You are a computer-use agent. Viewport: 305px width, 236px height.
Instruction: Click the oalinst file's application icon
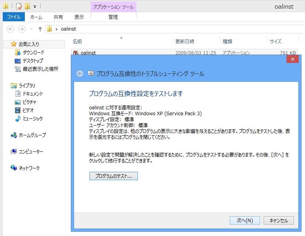76,53
